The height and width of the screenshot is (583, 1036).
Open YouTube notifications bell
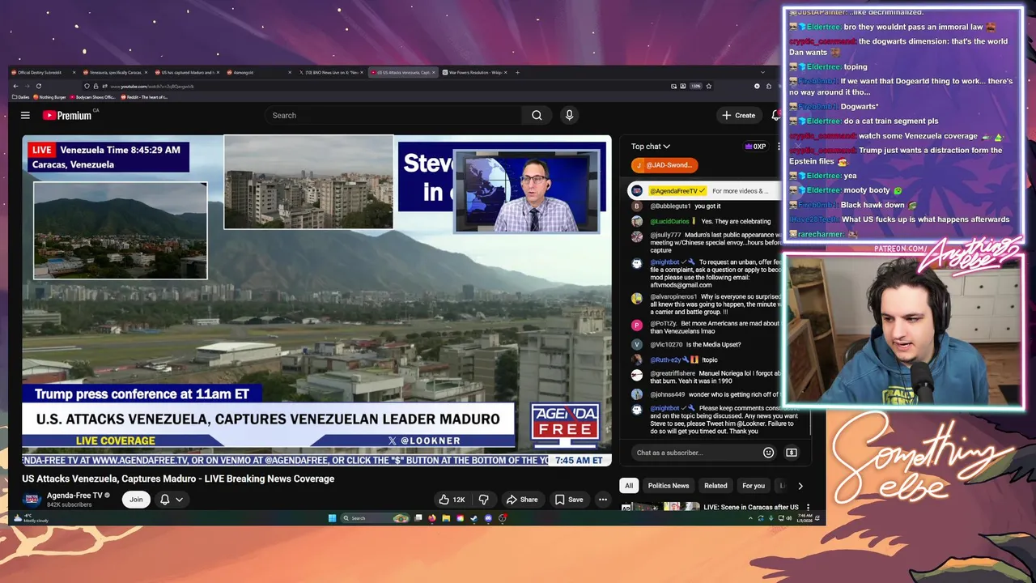click(775, 115)
